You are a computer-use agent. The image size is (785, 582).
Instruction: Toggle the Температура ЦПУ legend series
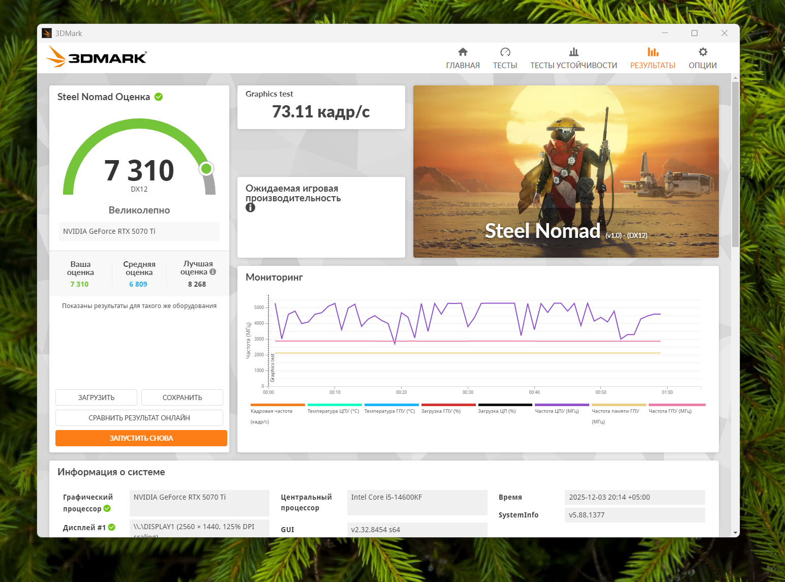334,409
